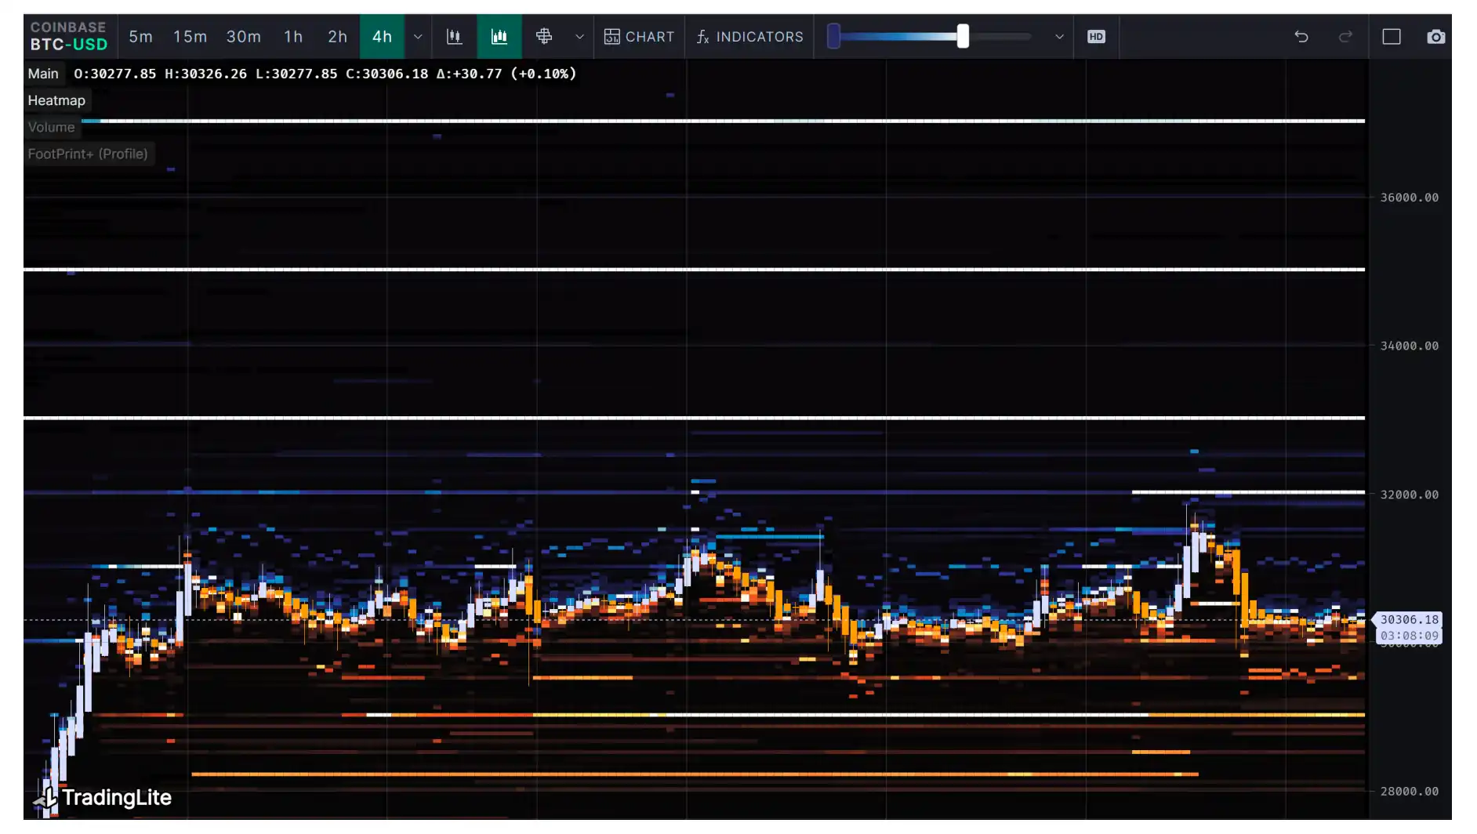Screen dimensions: 1477x834
Task: Select the highlighted bar chart type icon
Action: coord(499,36)
